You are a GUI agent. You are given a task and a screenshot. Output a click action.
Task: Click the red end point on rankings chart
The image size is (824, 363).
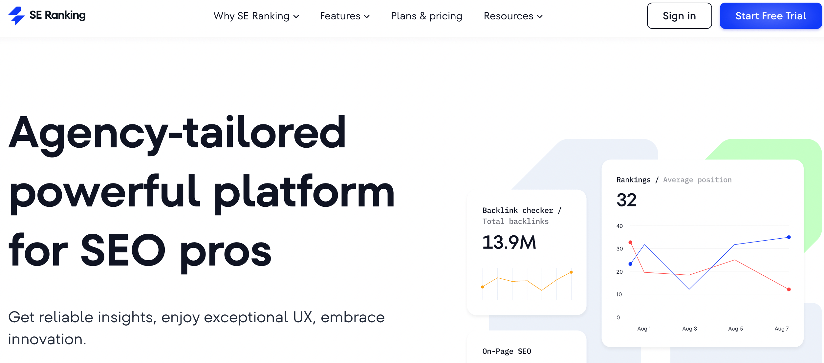(789, 289)
